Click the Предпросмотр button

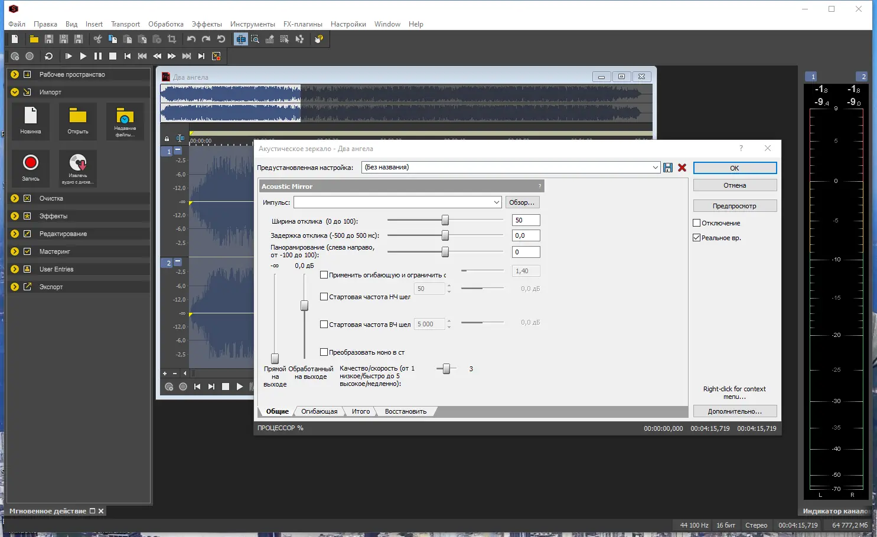pos(734,205)
